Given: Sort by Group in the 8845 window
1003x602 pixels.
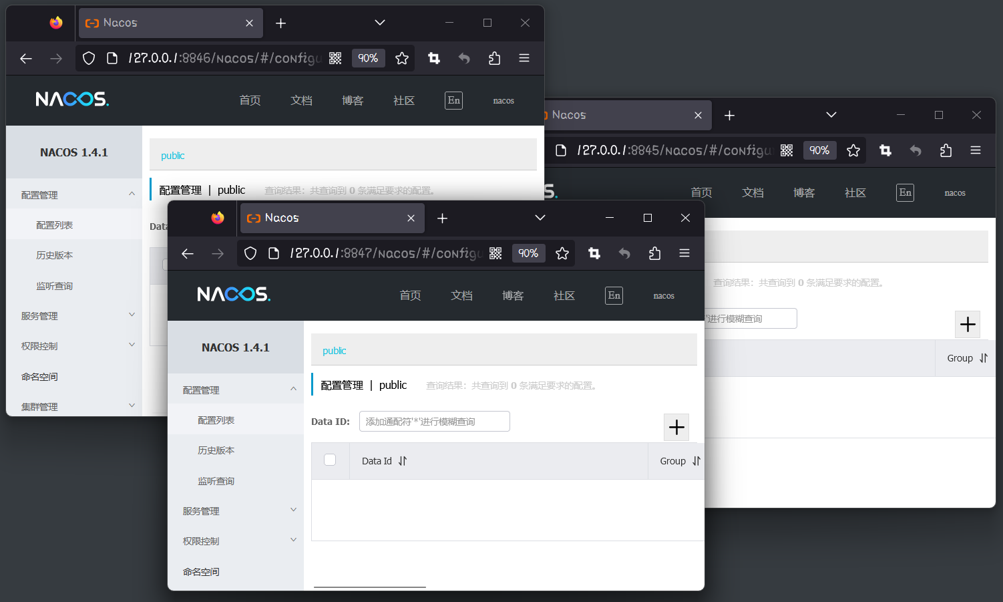Looking at the screenshot, I should [x=984, y=358].
